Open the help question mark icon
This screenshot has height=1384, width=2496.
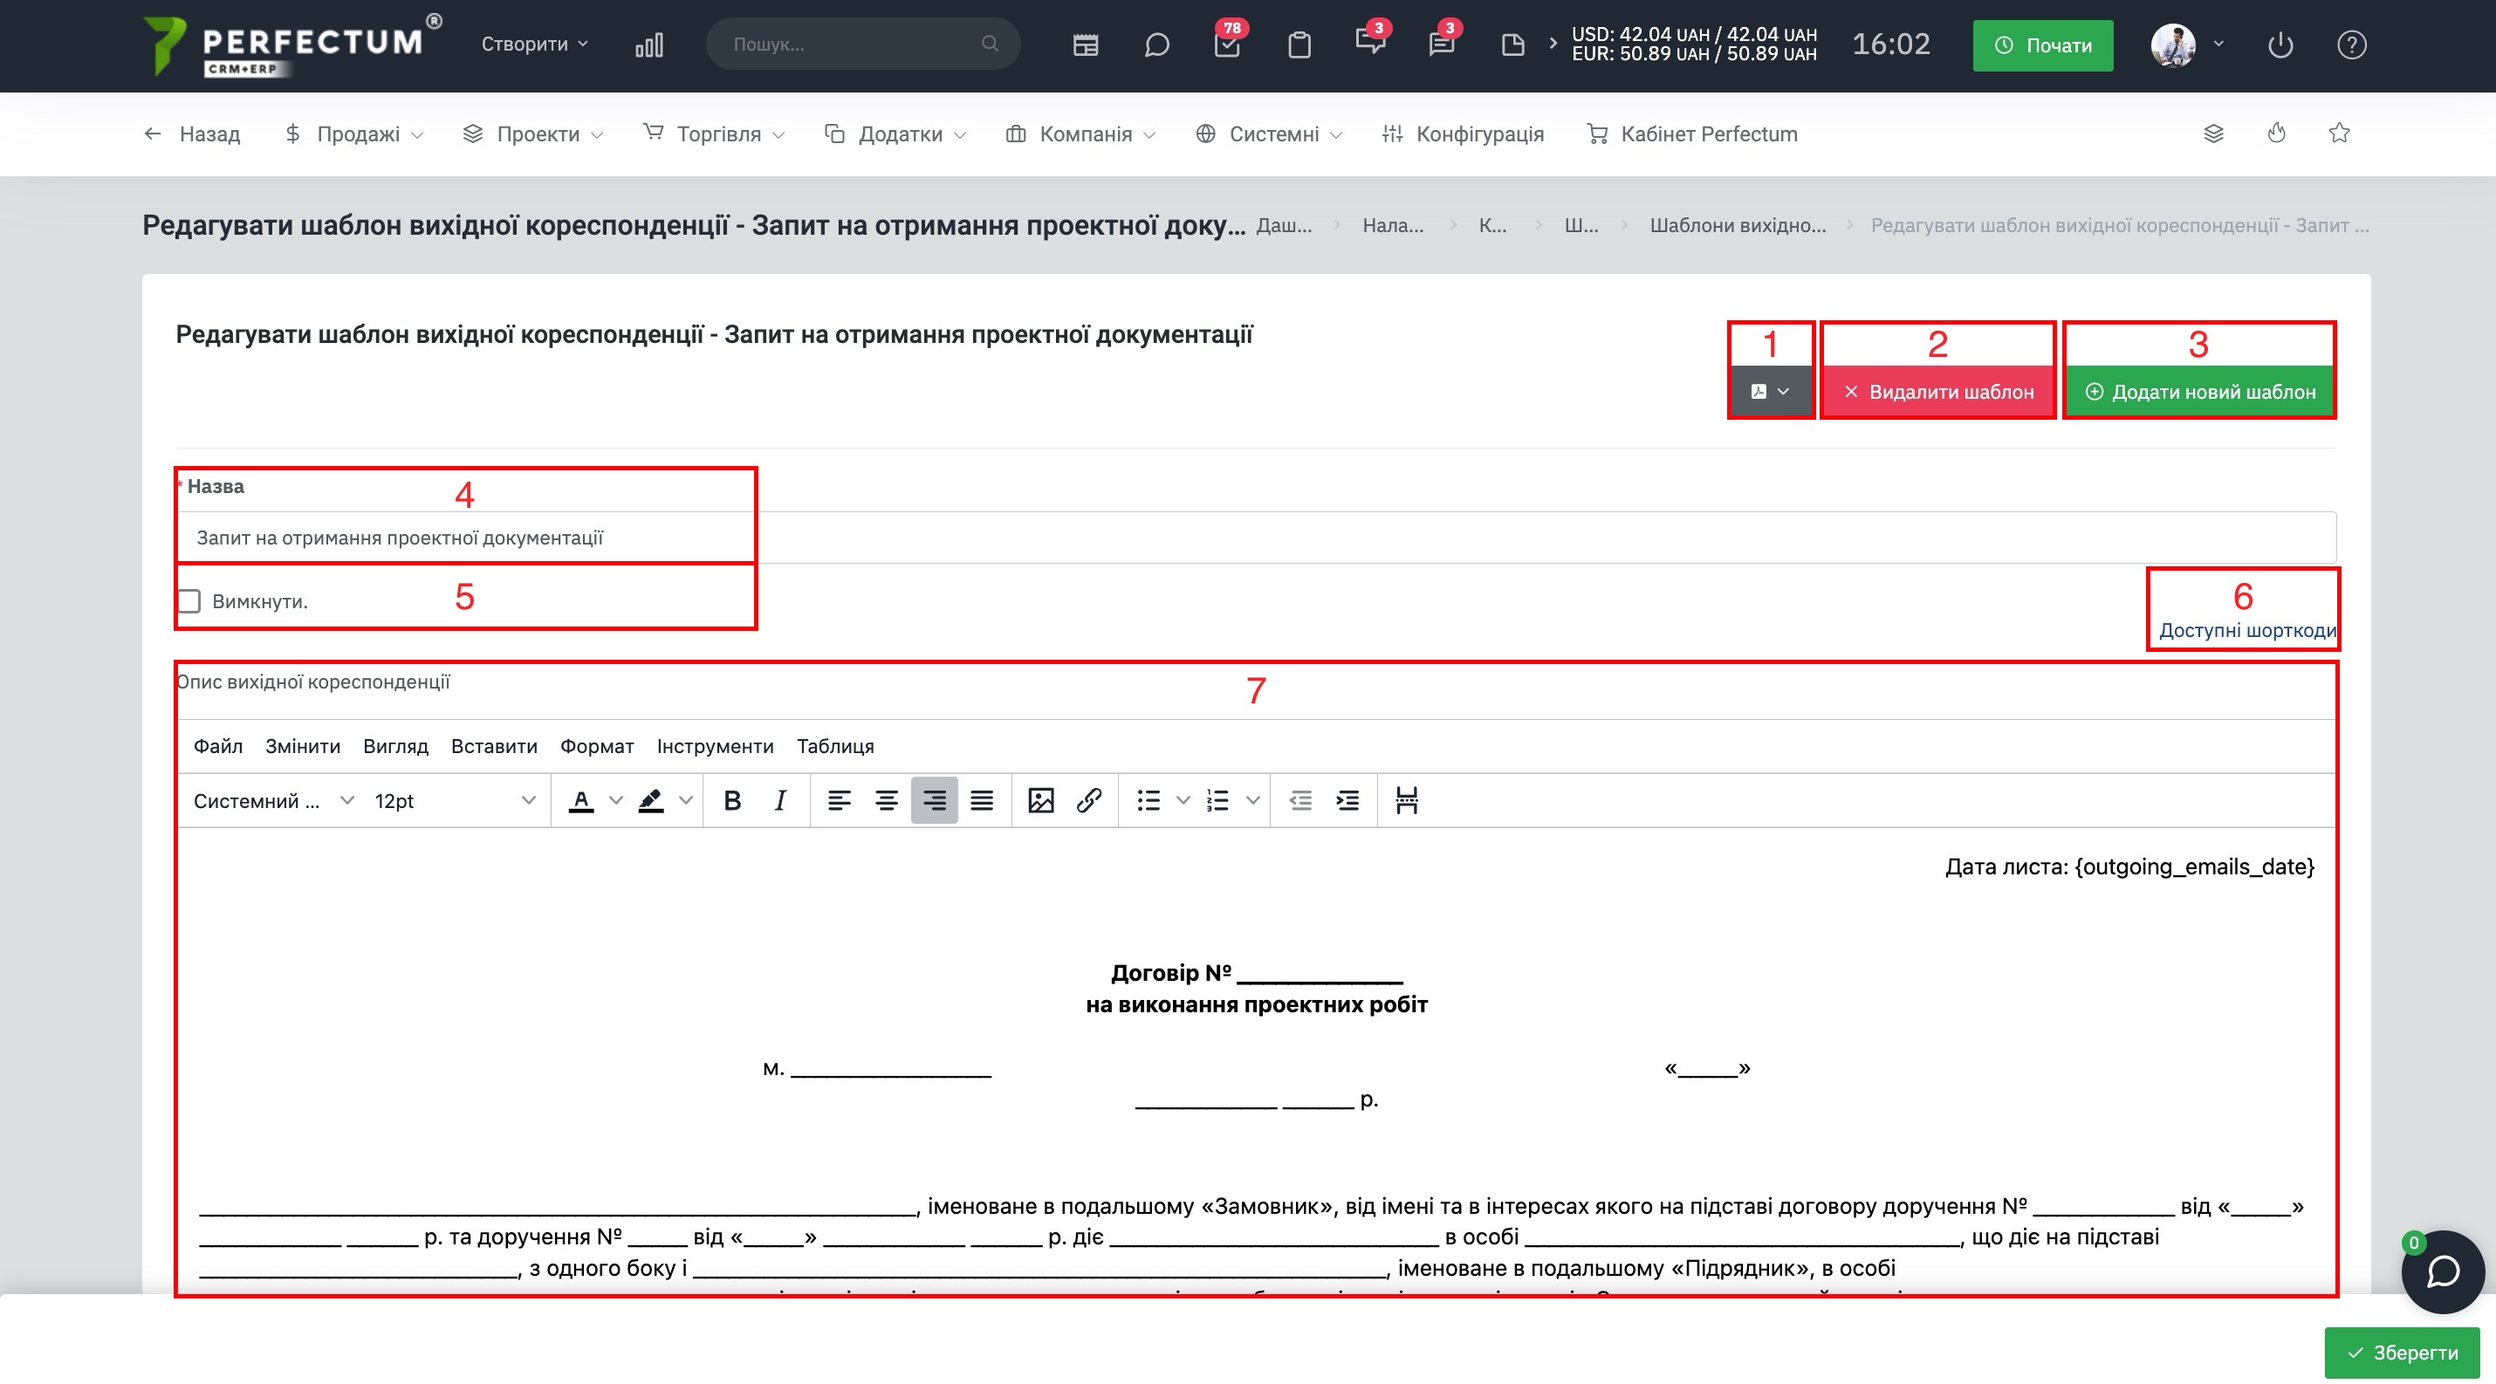coord(2352,45)
